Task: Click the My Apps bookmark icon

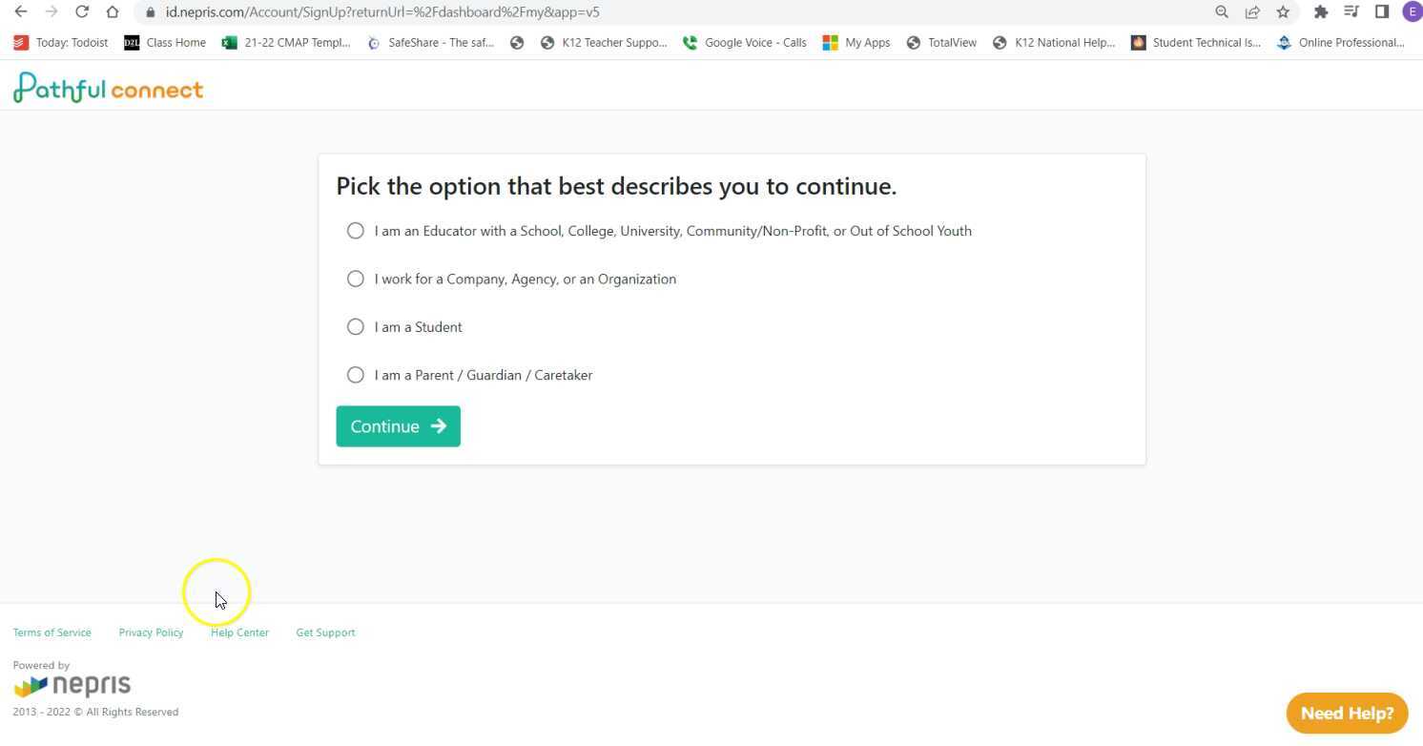Action: click(x=829, y=42)
